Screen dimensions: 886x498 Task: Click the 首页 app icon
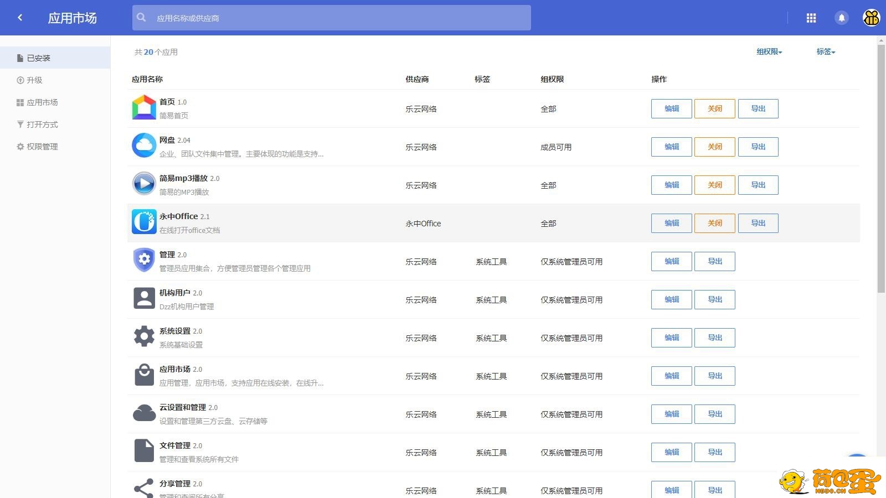coord(144,108)
